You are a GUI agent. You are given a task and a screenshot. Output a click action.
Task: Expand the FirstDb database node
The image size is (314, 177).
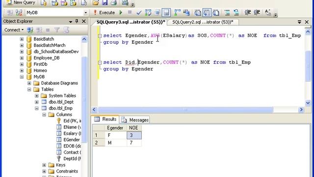(x=22, y=64)
